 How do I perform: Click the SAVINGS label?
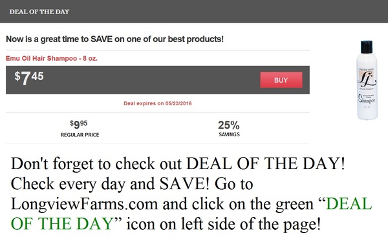pyautogui.click(x=229, y=134)
